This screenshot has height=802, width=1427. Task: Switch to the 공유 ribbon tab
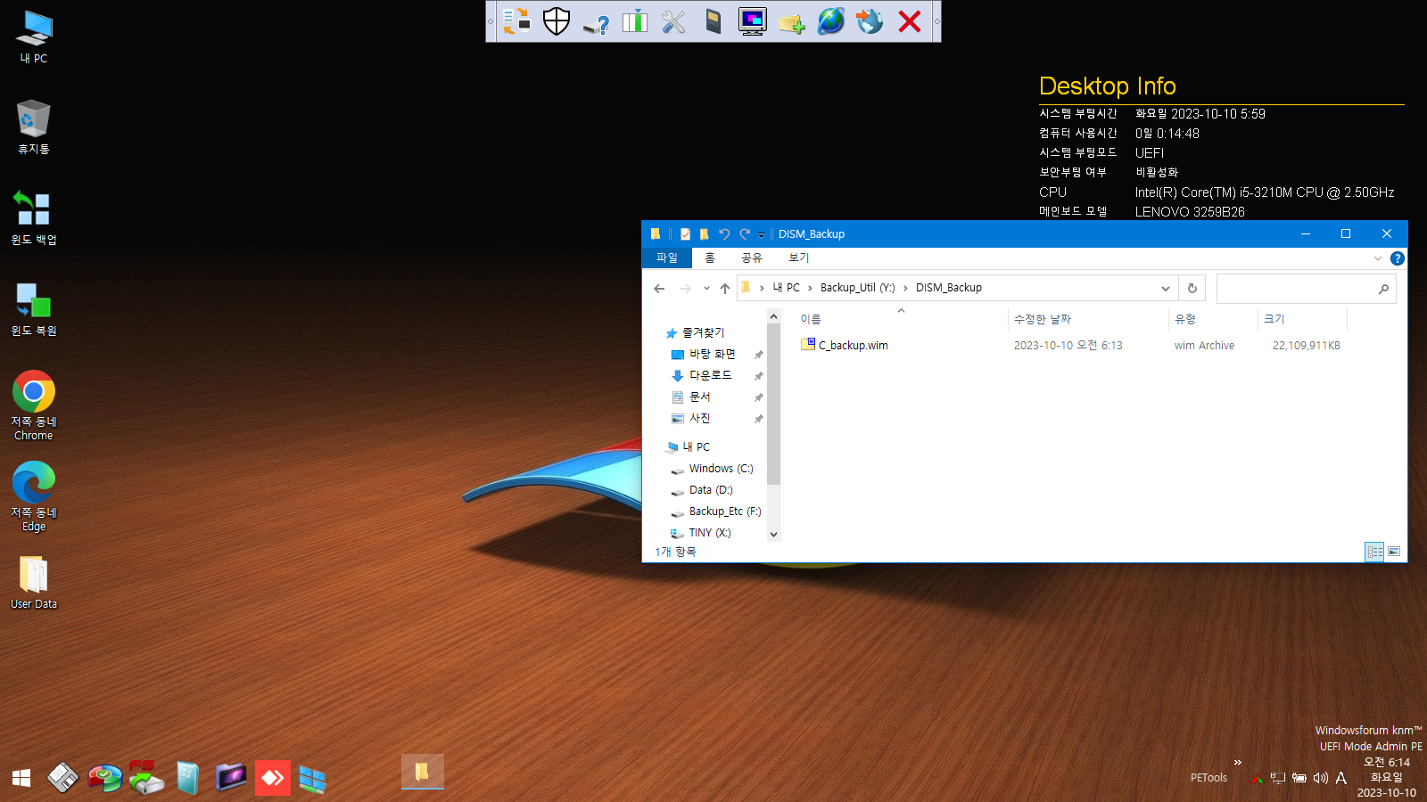click(752, 258)
